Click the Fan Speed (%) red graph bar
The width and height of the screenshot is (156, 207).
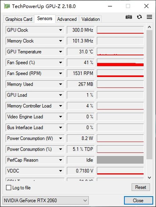click(120, 64)
